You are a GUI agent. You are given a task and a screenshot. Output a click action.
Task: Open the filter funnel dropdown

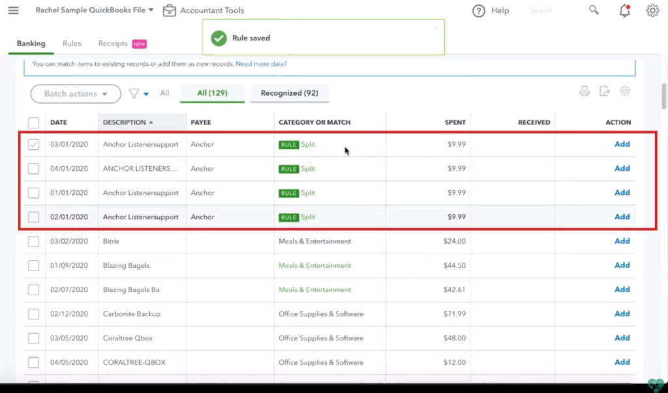pyautogui.click(x=138, y=94)
